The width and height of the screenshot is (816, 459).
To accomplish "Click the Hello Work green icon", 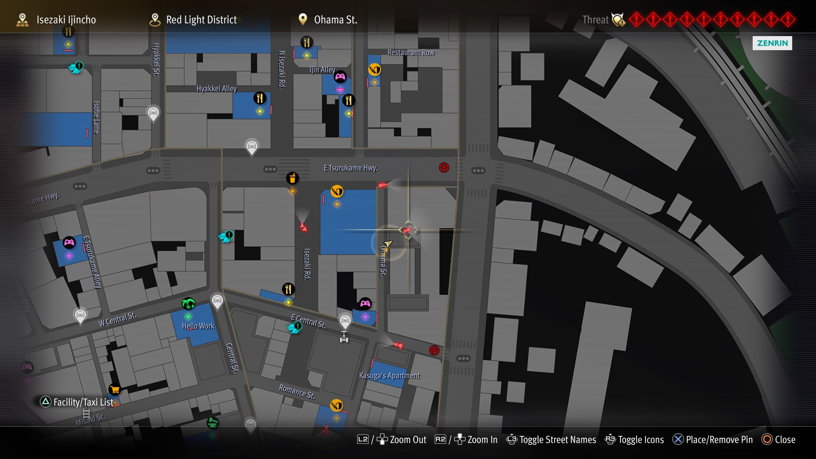I will click(188, 304).
